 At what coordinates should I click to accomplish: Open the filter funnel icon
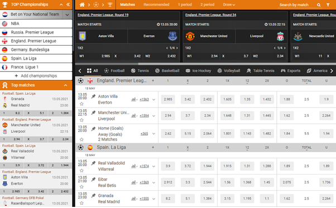[328, 4]
